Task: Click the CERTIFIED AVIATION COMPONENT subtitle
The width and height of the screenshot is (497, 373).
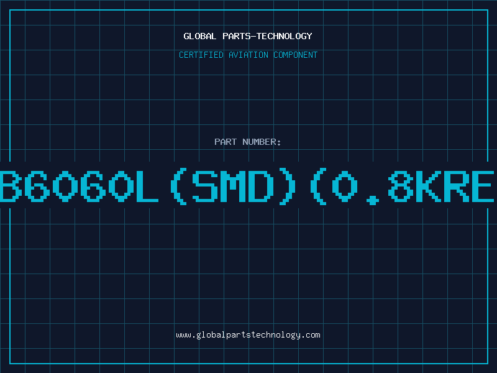Action: 248,55
